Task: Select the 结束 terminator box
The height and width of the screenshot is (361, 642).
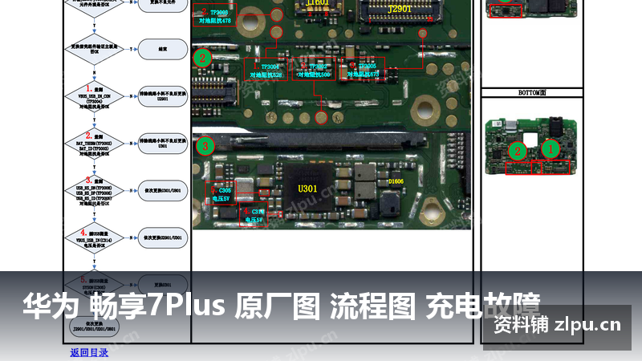Action: (x=163, y=49)
